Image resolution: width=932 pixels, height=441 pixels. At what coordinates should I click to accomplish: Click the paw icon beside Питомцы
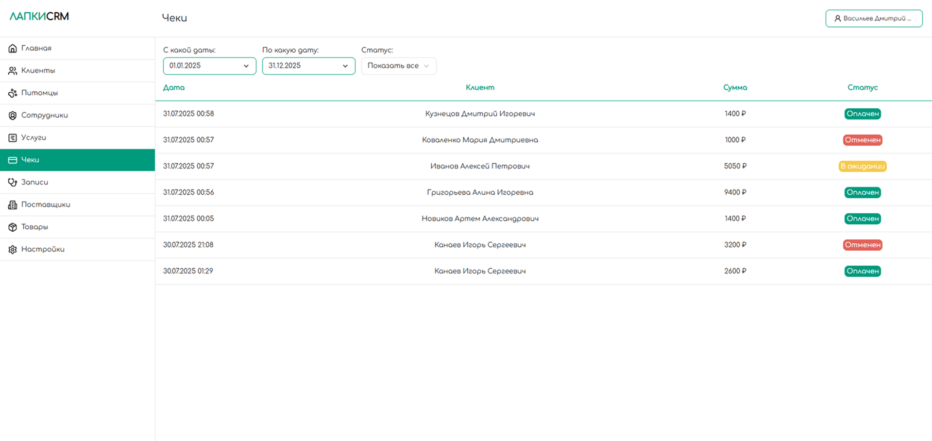point(13,93)
